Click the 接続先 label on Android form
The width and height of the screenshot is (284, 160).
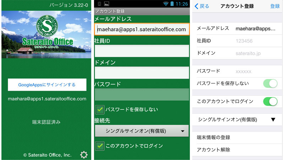[102, 121]
